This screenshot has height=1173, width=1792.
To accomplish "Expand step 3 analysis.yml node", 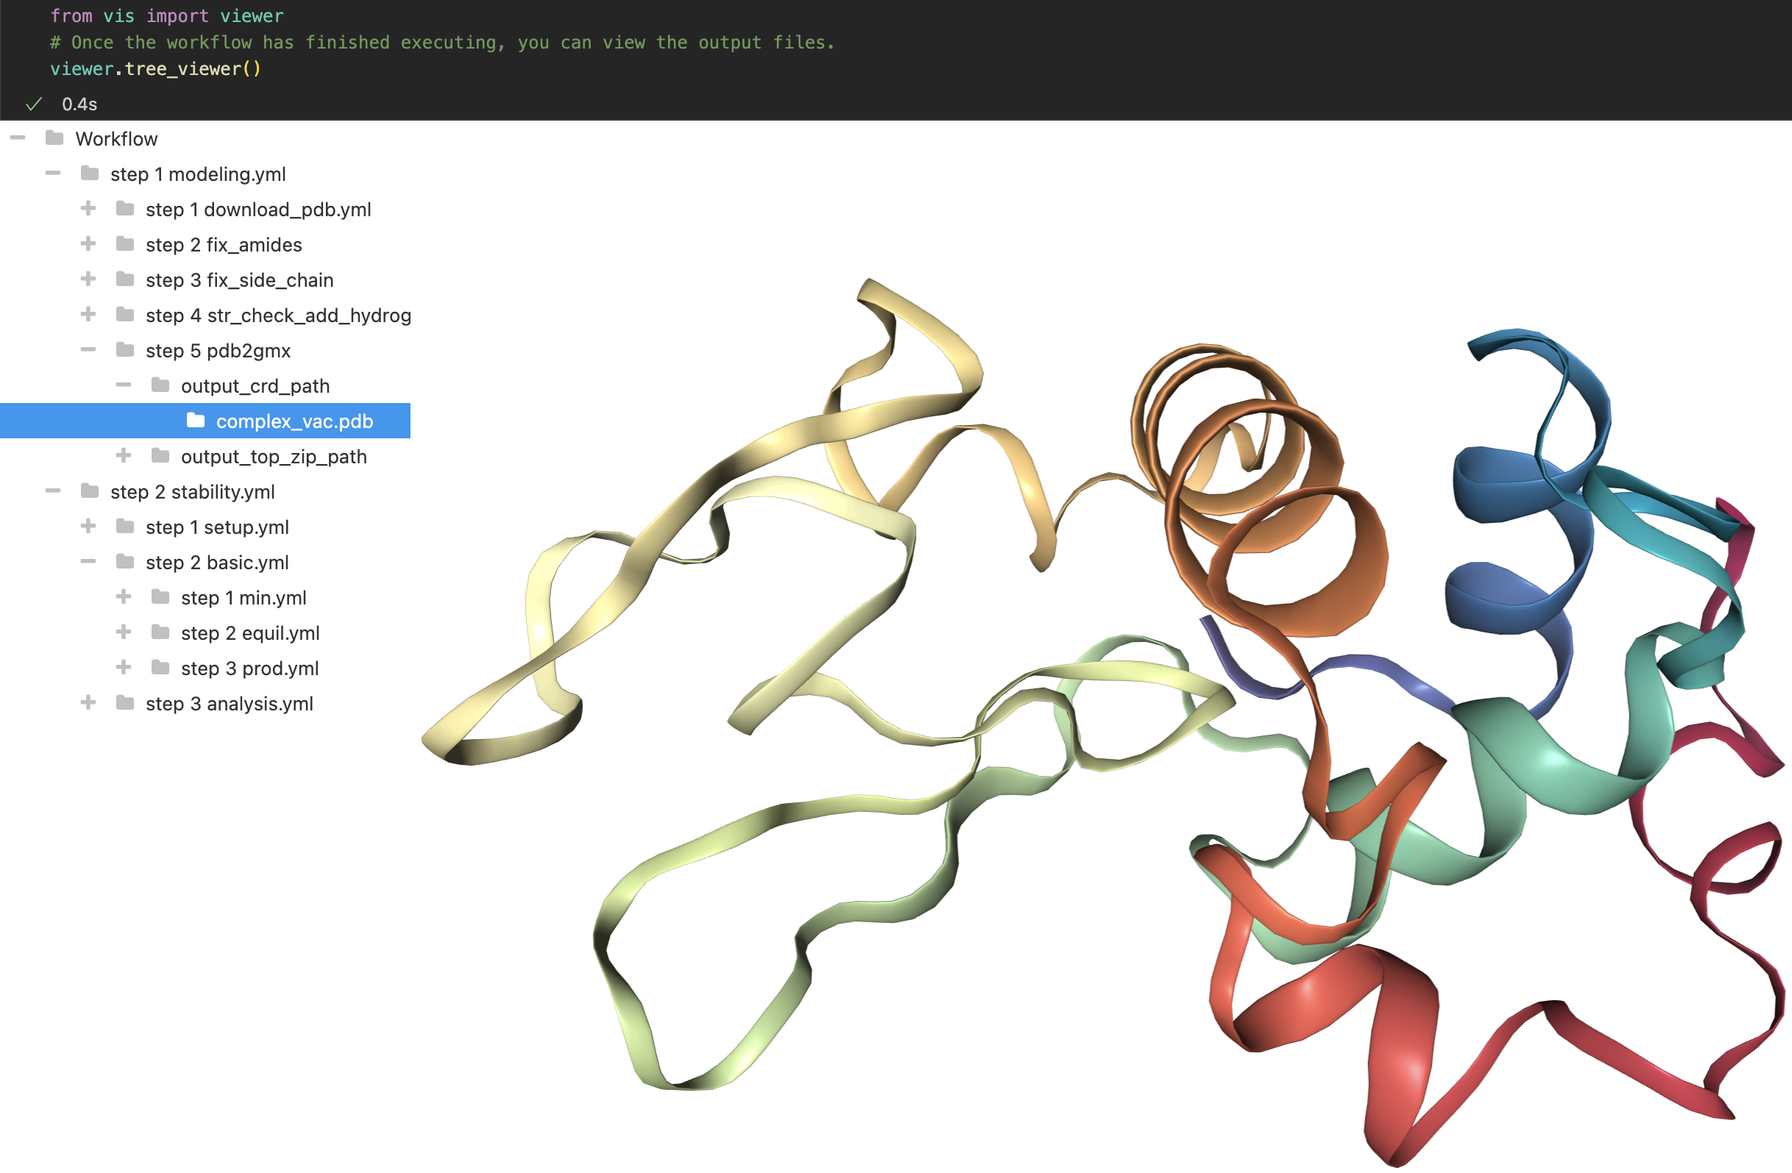I will (x=88, y=702).
